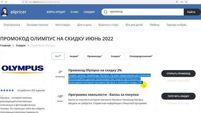Click the ОТКРЫТЬ ПРОМОКОД button
The image size is (201, 113).
point(178,73)
